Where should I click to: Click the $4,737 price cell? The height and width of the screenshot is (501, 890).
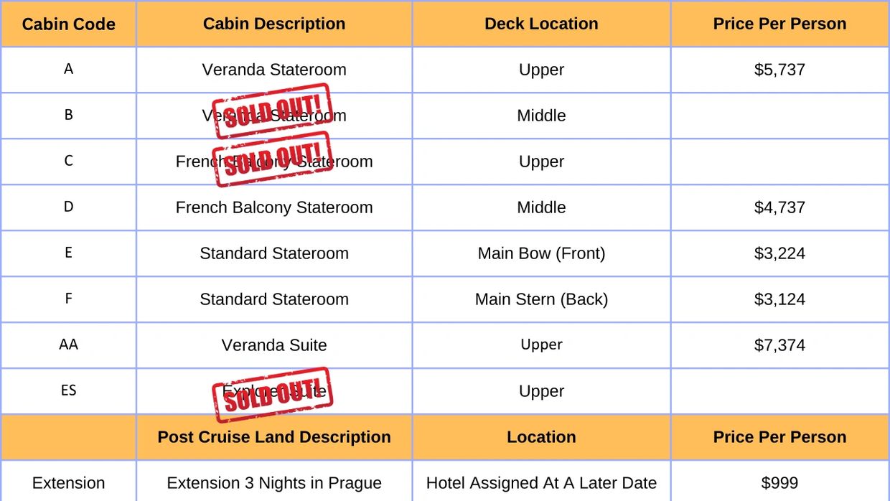779,207
